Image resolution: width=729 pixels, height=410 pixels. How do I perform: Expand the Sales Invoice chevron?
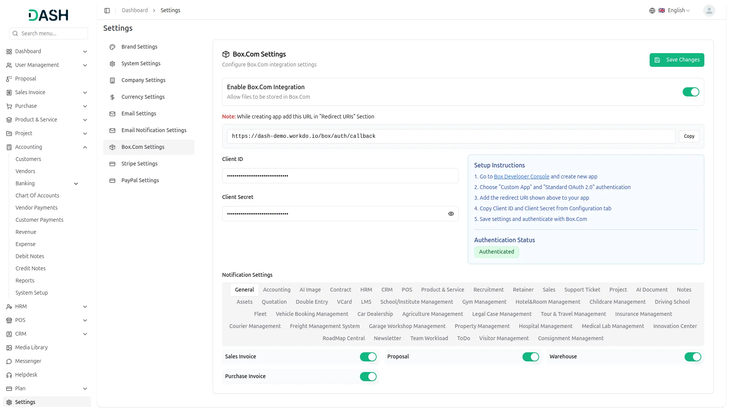pyautogui.click(x=85, y=93)
